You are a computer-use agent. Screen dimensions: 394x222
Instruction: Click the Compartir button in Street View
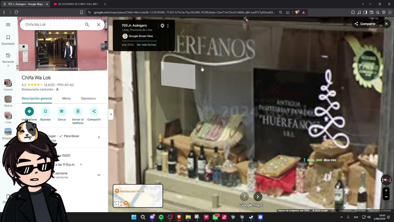(365, 24)
